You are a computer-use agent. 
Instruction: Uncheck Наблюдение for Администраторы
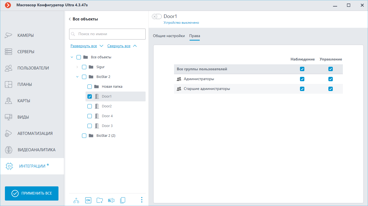(x=302, y=79)
